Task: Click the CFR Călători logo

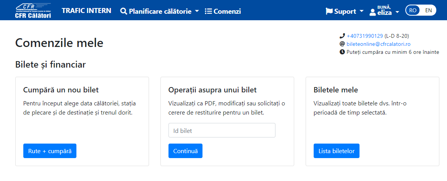Action: coord(33,11)
